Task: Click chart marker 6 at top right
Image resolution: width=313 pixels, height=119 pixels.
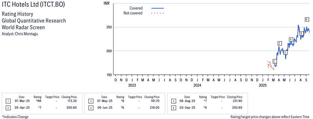Action: point(307,20)
